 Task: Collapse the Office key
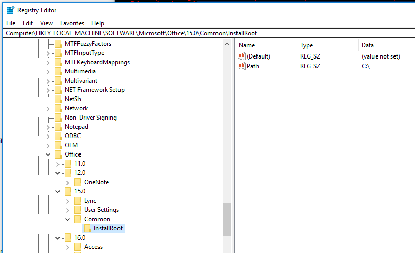coord(48,154)
